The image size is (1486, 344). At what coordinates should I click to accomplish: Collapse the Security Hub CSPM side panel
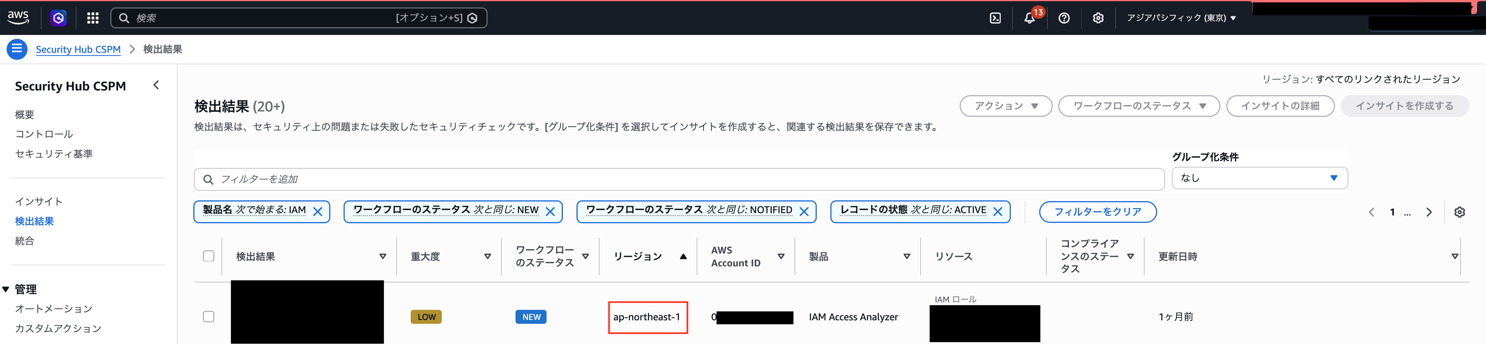click(156, 85)
